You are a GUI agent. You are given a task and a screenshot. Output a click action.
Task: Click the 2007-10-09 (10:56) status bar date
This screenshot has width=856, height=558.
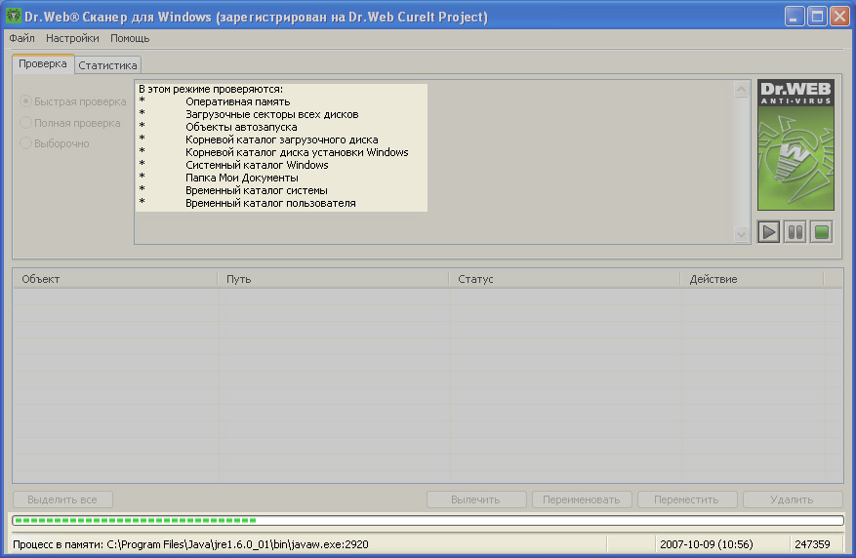pyautogui.click(x=707, y=544)
